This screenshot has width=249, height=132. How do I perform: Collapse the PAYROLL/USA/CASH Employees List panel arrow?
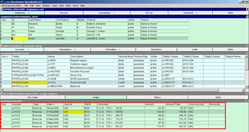pyautogui.click(x=1, y=9)
